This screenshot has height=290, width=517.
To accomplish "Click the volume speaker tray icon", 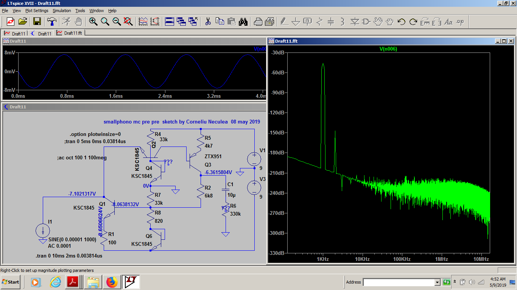I will pyautogui.click(x=472, y=282).
